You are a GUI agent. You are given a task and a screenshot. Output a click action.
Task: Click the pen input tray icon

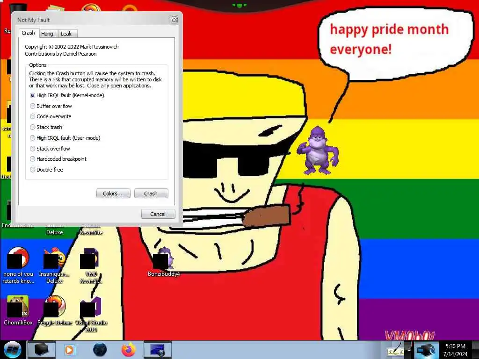pos(395,350)
